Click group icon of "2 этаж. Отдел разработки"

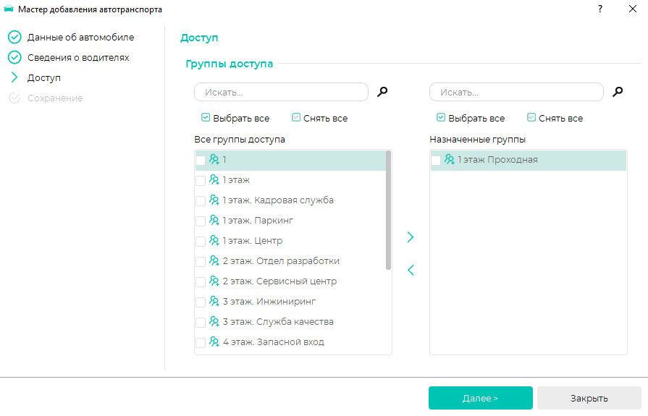[214, 260]
